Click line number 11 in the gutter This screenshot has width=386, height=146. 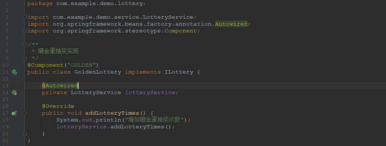(5, 72)
